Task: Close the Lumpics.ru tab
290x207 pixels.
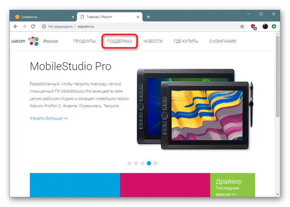Action: point(73,17)
